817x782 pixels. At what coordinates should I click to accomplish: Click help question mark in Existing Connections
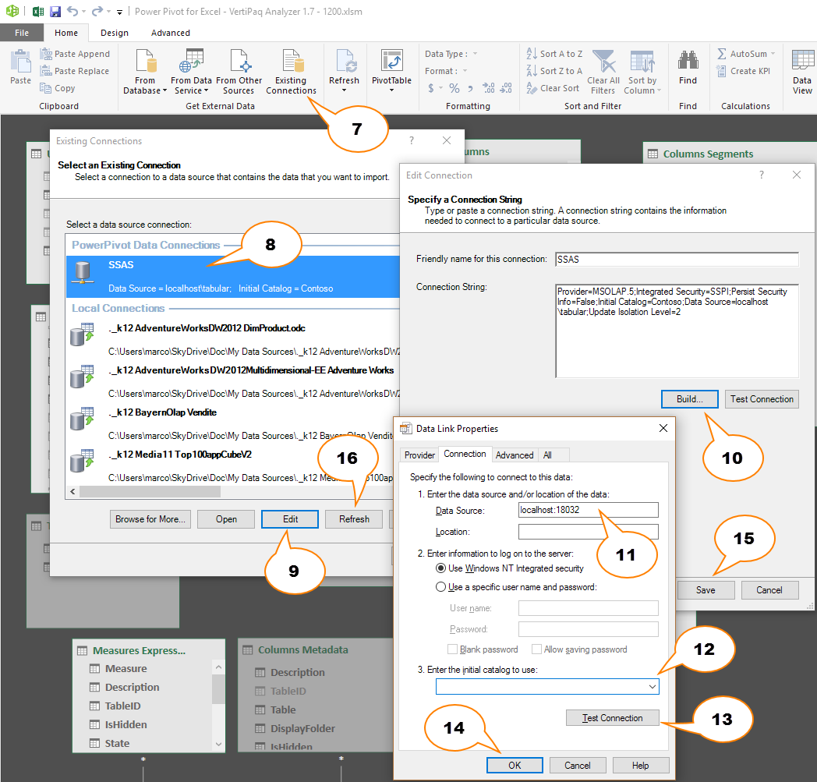(412, 140)
